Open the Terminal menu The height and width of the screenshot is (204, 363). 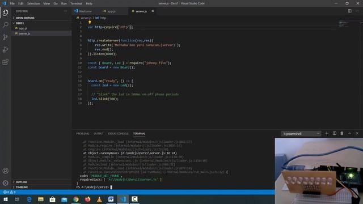pos(76,3)
